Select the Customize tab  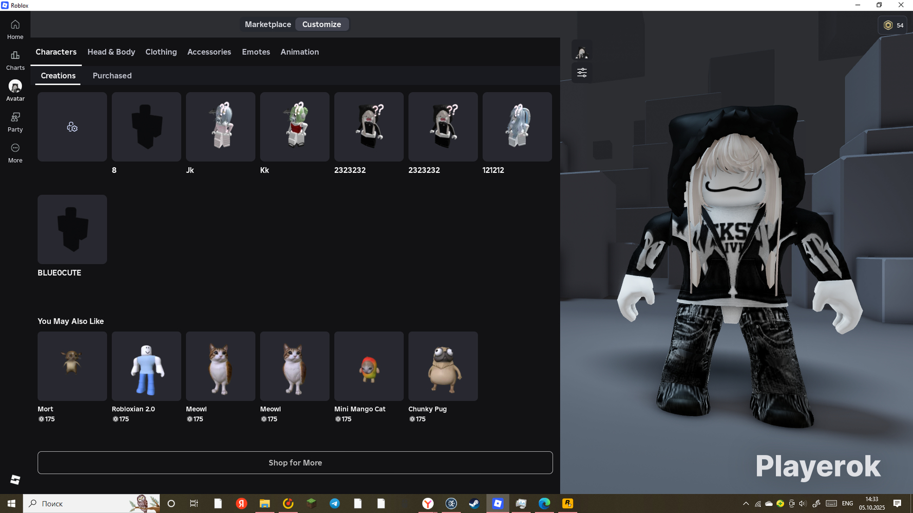(321, 24)
